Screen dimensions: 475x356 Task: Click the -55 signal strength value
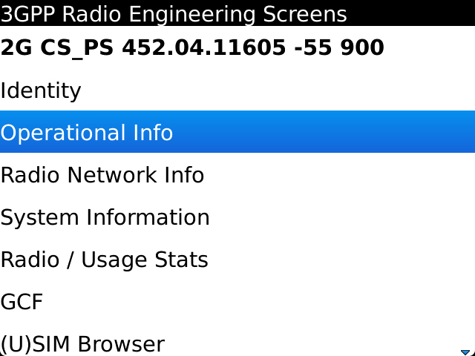pyautogui.click(x=312, y=48)
